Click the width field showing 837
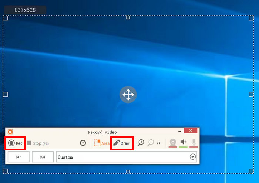 click(18, 157)
